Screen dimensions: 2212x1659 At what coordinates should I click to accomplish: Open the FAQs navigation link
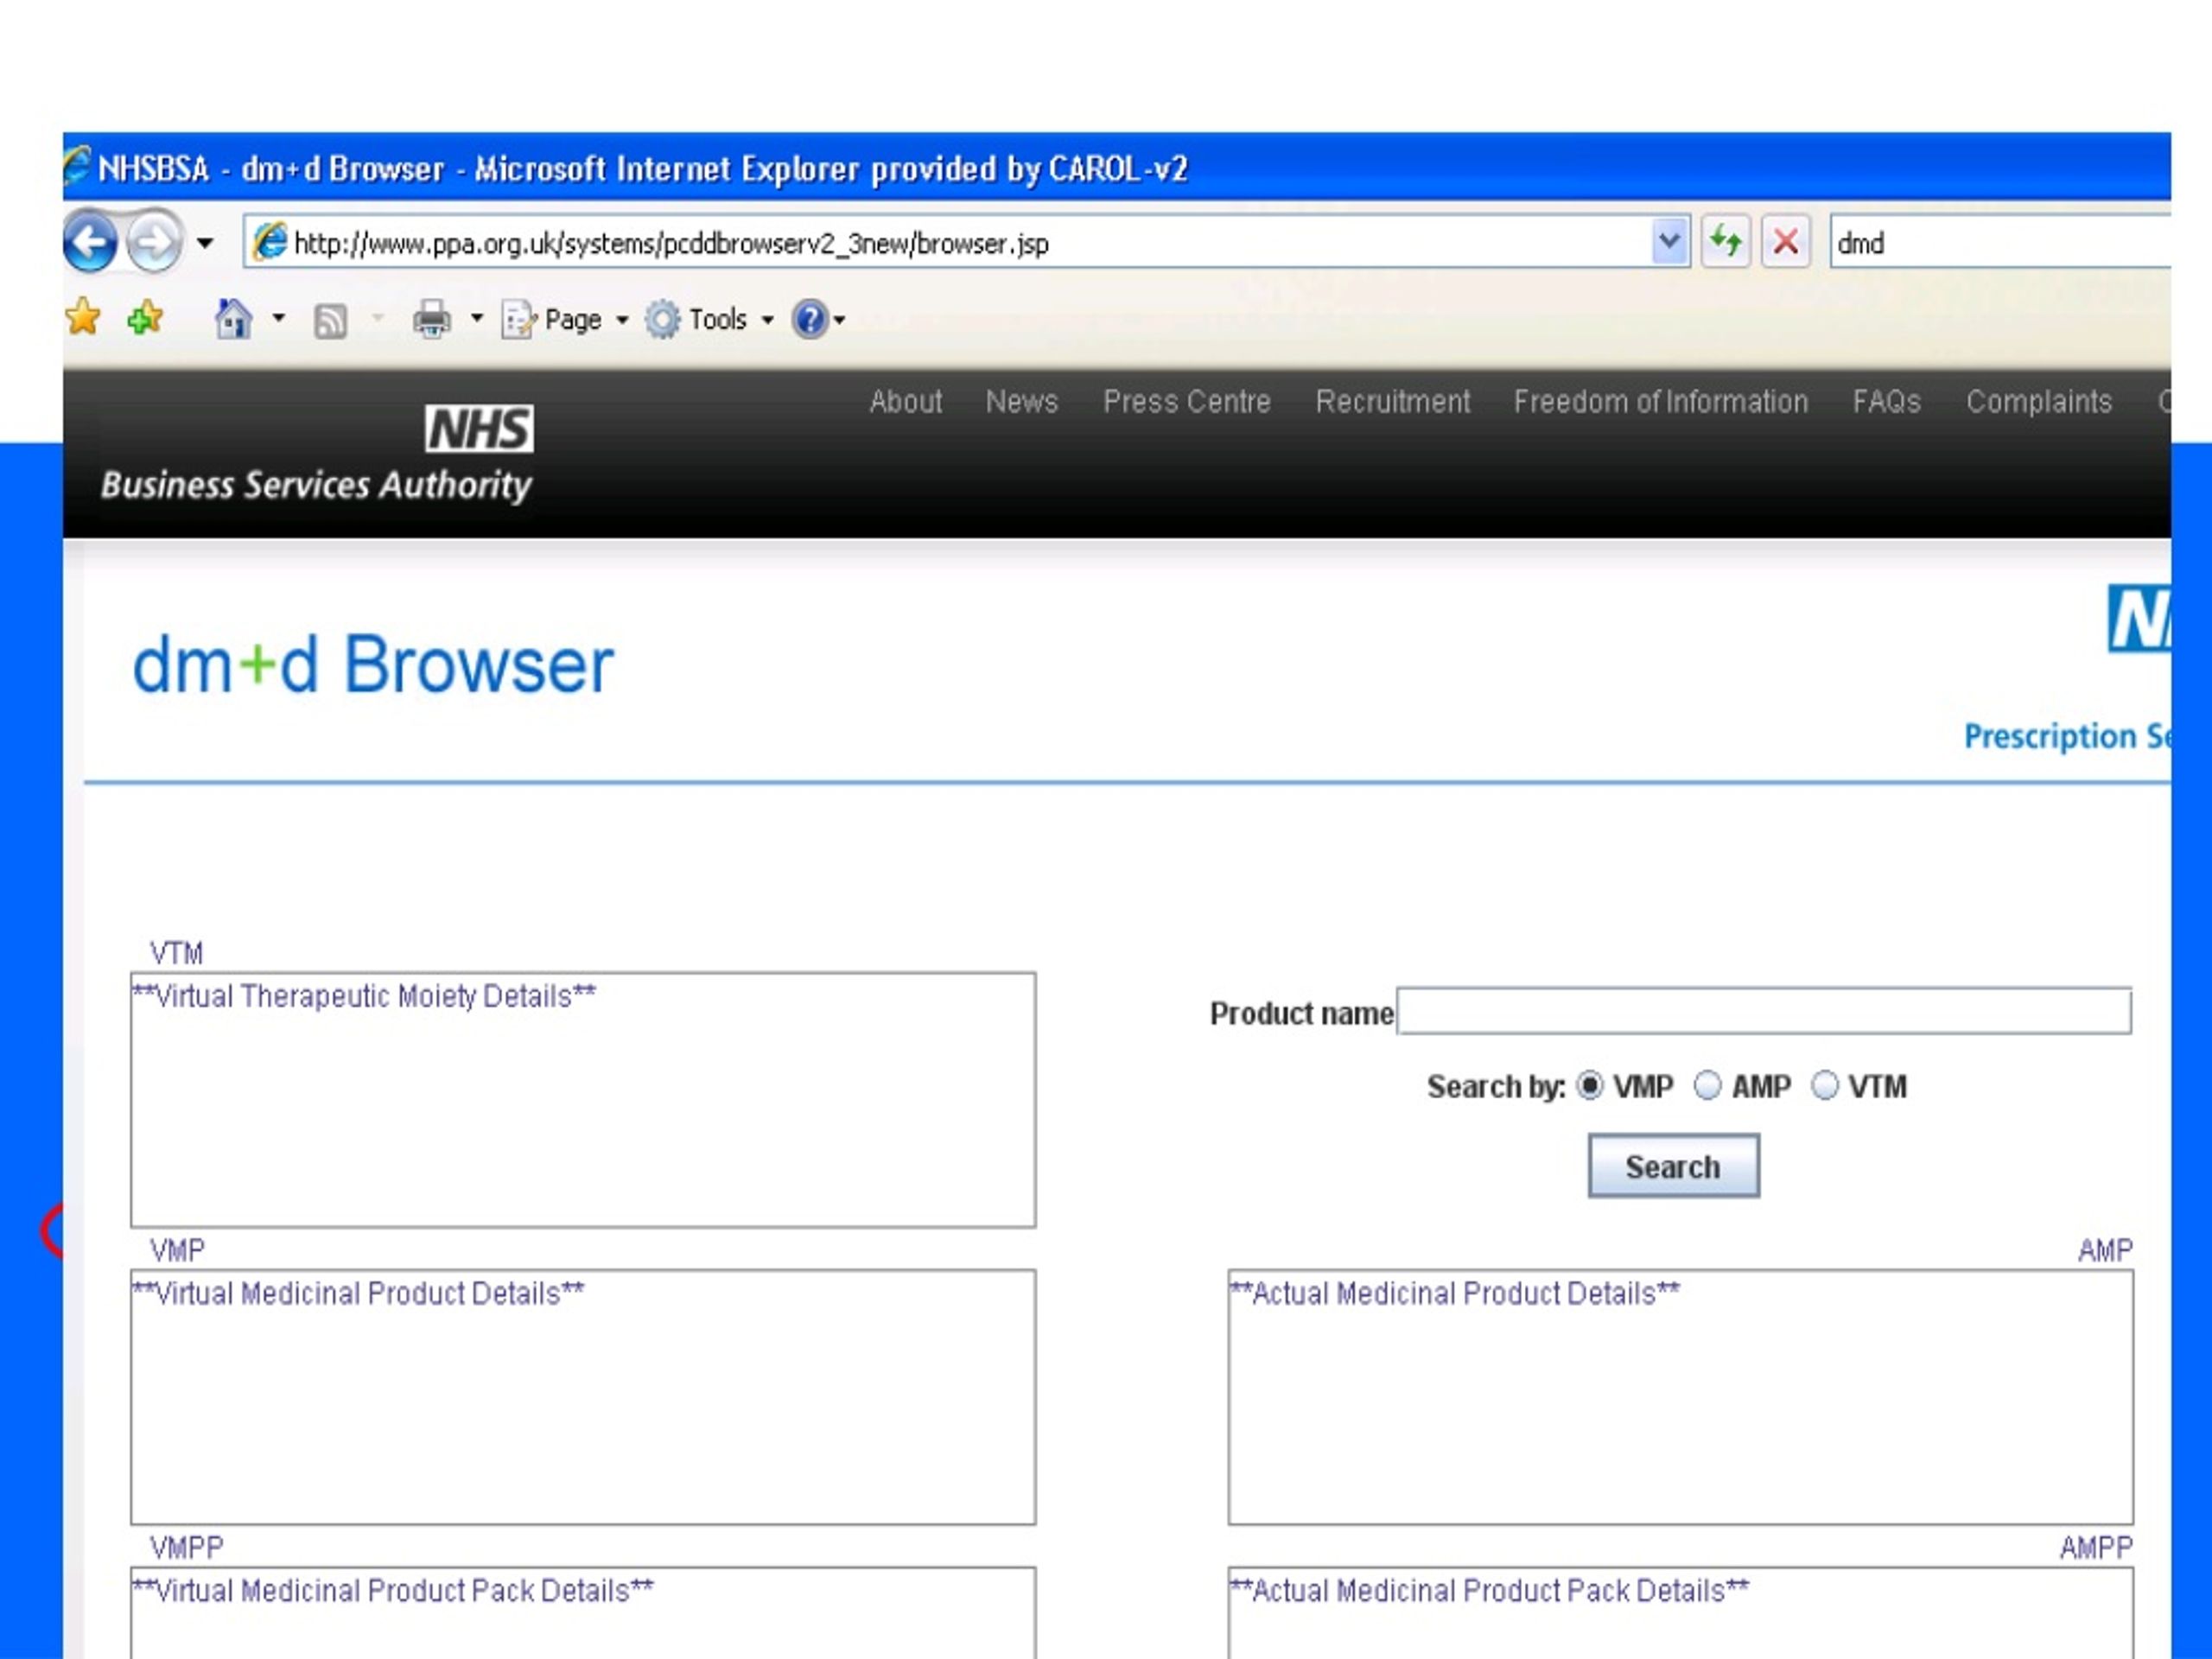[x=1886, y=401]
